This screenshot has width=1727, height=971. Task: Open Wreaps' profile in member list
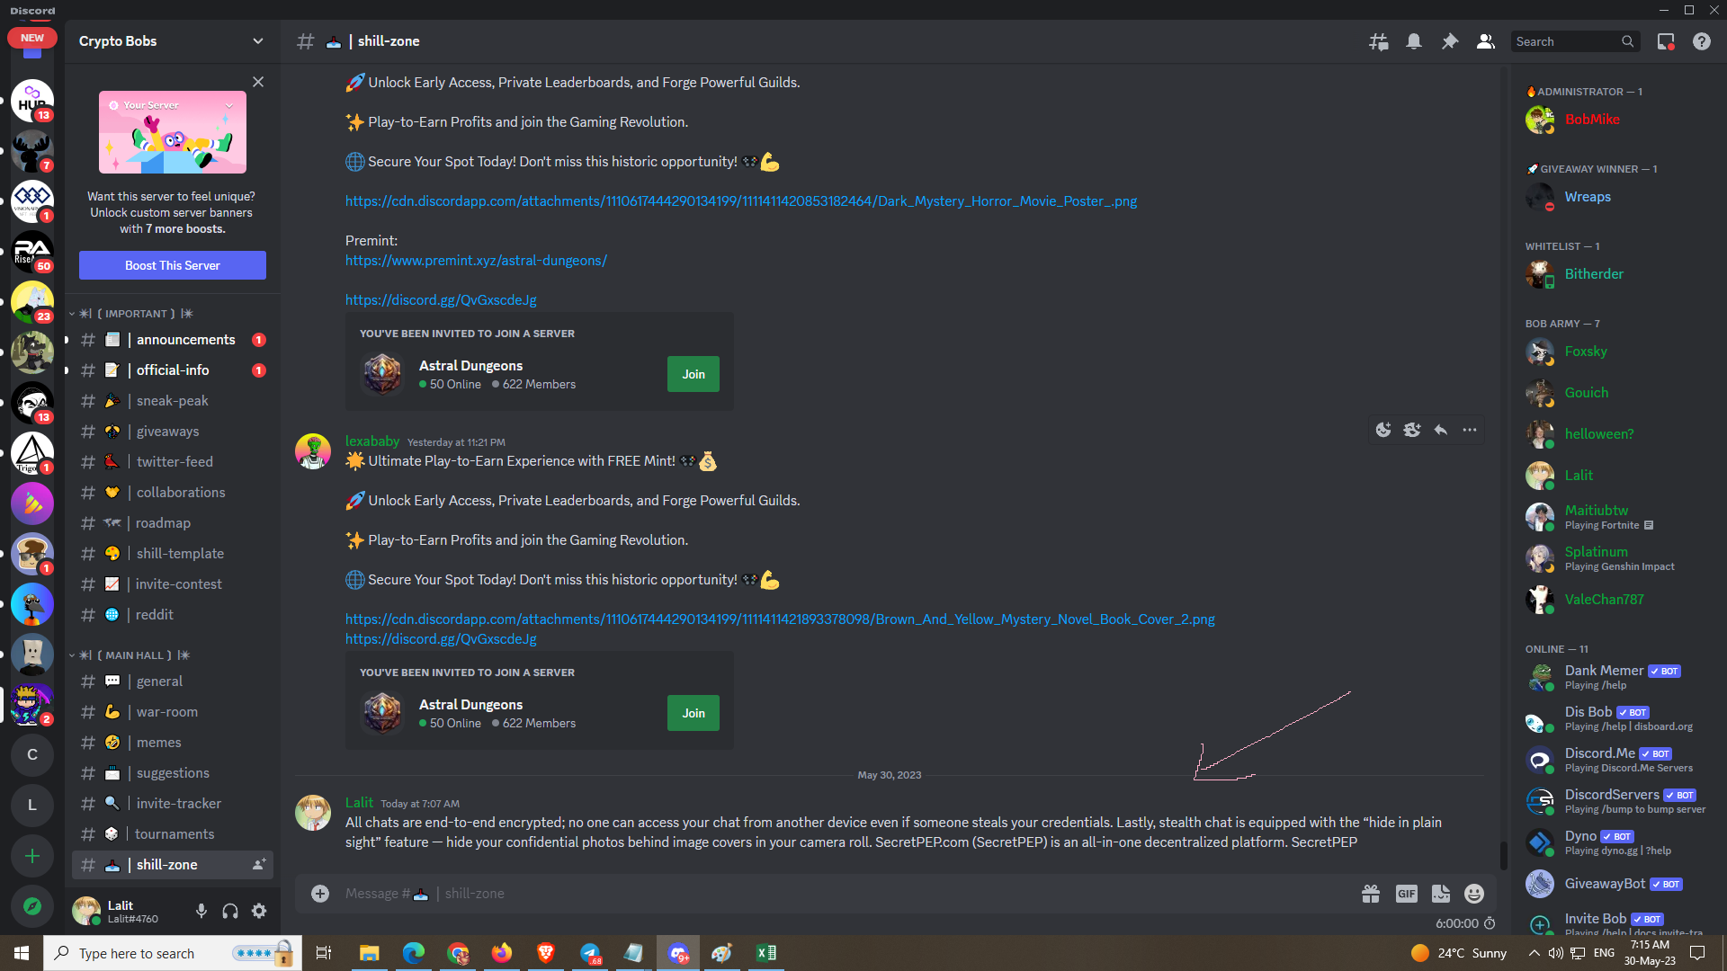click(1615, 197)
